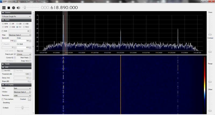215x115 pixels.
Task: Move the Range slider handle
Action: click(x=210, y=82)
